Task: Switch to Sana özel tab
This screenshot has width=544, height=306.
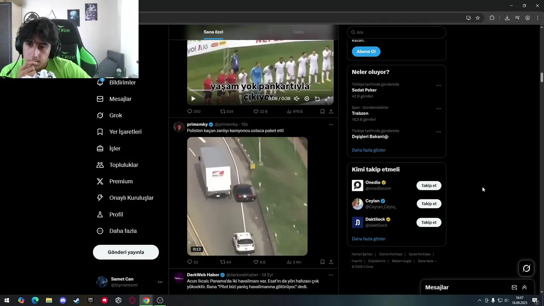Action: click(x=213, y=32)
